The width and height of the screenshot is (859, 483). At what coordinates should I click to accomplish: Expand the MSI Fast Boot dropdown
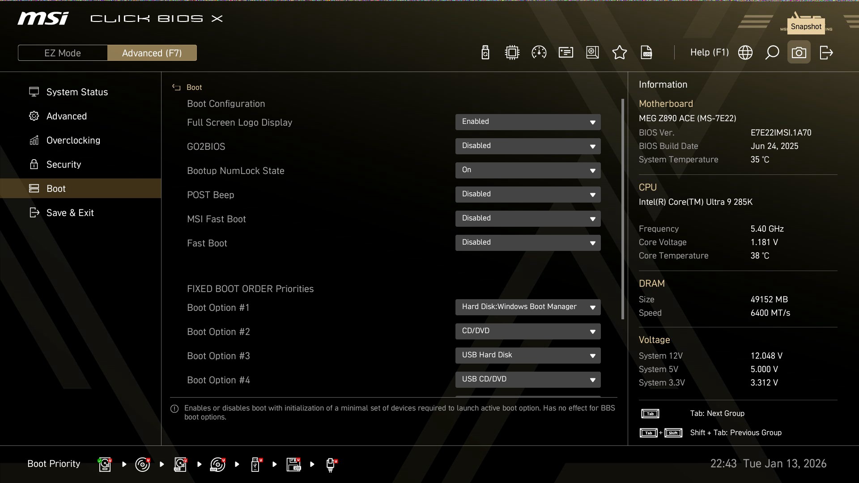(x=527, y=219)
